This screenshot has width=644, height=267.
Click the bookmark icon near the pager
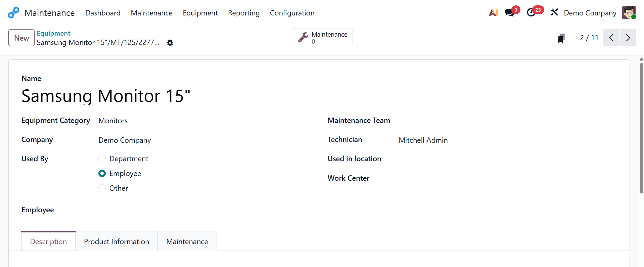[x=561, y=38]
